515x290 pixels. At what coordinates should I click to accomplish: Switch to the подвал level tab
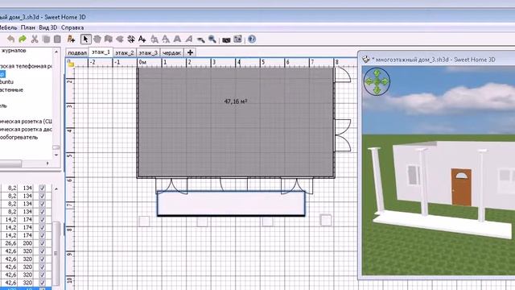[77, 52]
